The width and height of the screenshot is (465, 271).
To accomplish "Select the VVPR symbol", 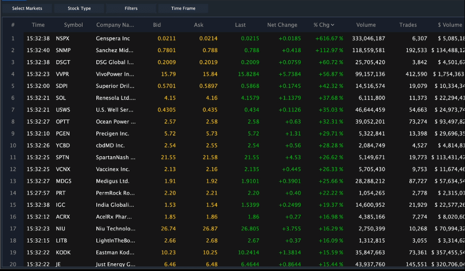I will point(63,74).
